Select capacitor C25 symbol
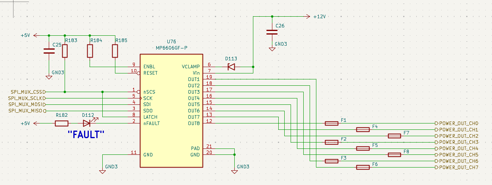The height and width of the screenshot is (185, 492). [x=49, y=51]
